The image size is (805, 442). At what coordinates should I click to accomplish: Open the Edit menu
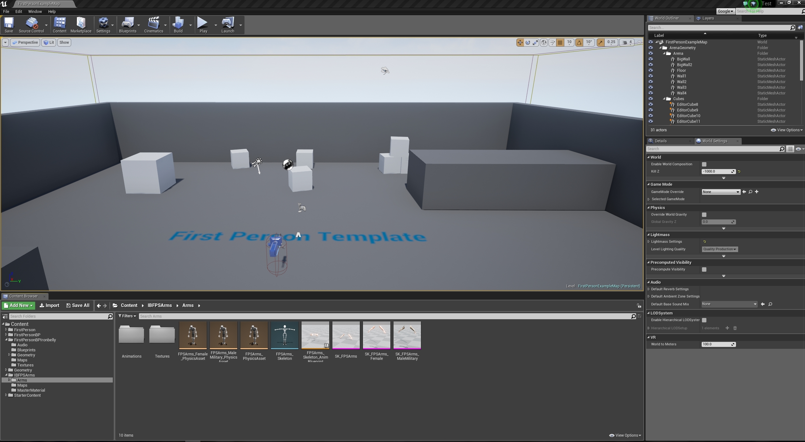point(19,11)
